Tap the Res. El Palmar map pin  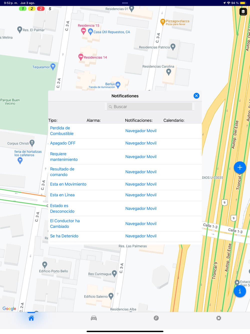tap(19, 30)
